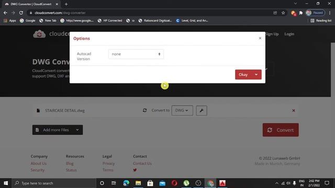Open the HP Connected bookmark
Image resolution: width=335 pixels, height=188 pixels.
coord(110,20)
